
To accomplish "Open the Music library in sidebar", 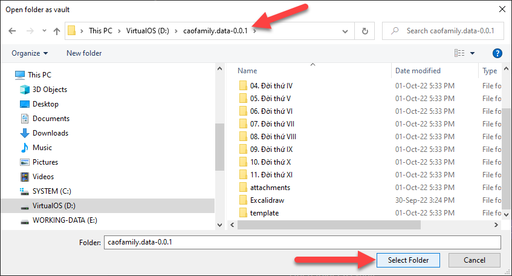I will [42, 148].
